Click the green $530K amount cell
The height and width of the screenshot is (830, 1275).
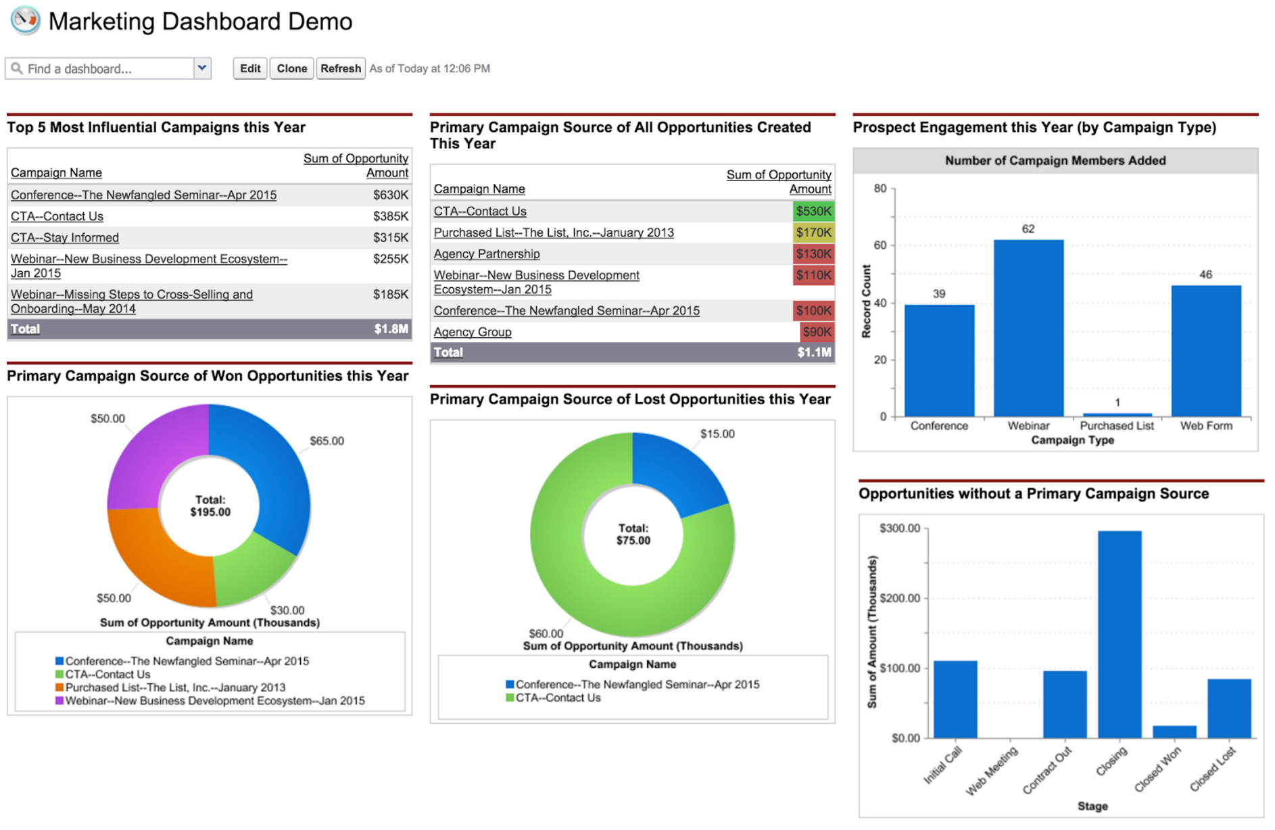[813, 212]
